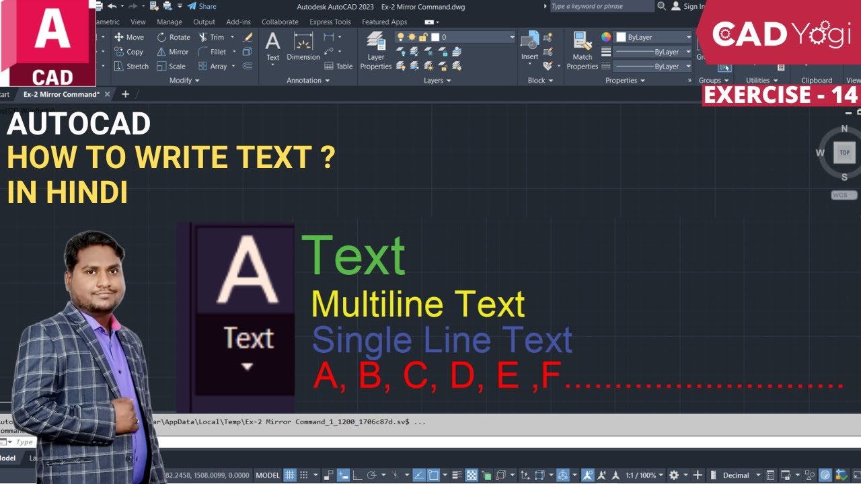This screenshot has height=484, width=861.
Task: Open the Decimal units dropdown
Action: (x=741, y=475)
